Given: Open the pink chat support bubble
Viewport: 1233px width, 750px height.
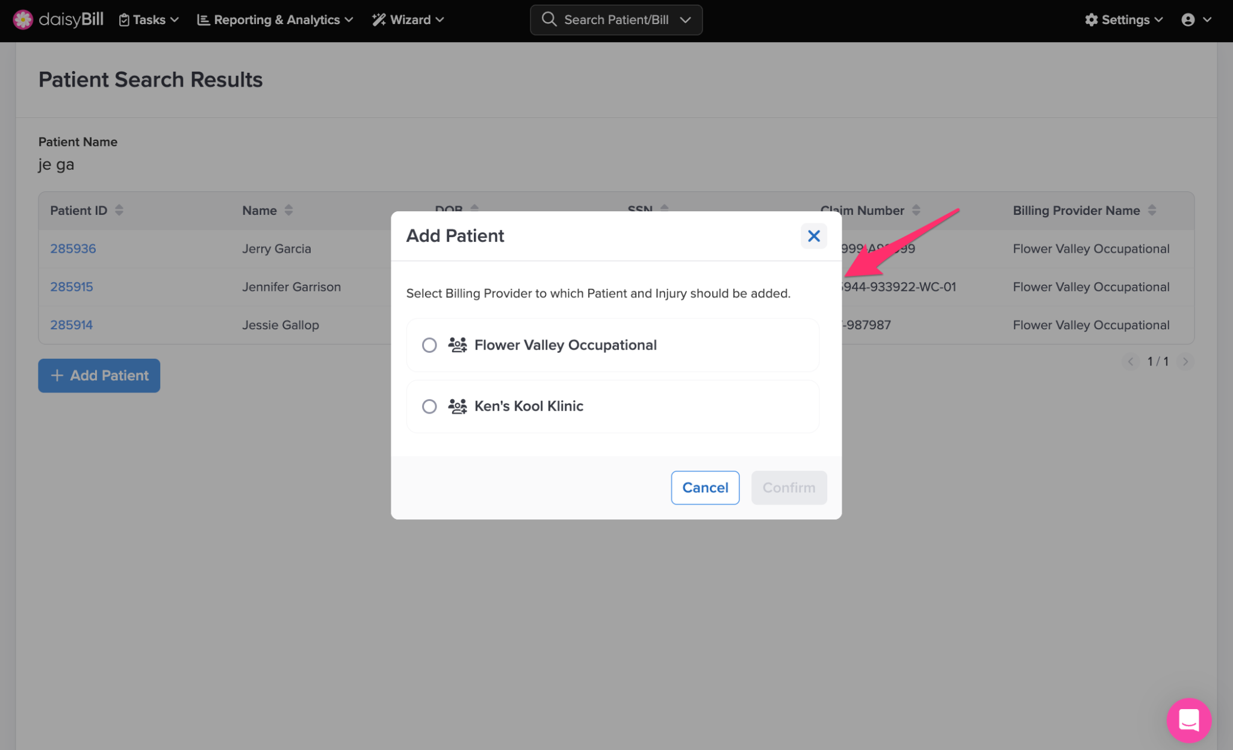Looking at the screenshot, I should coord(1188,720).
